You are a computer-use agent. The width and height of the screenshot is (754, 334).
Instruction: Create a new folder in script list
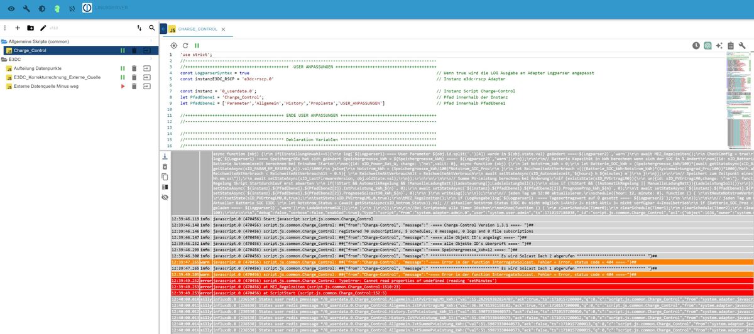(30, 28)
